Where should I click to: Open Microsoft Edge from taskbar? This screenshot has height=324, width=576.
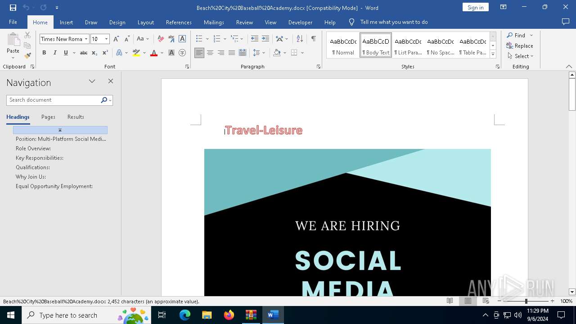pos(185,315)
